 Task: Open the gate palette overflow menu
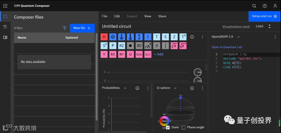(x=202, y=37)
